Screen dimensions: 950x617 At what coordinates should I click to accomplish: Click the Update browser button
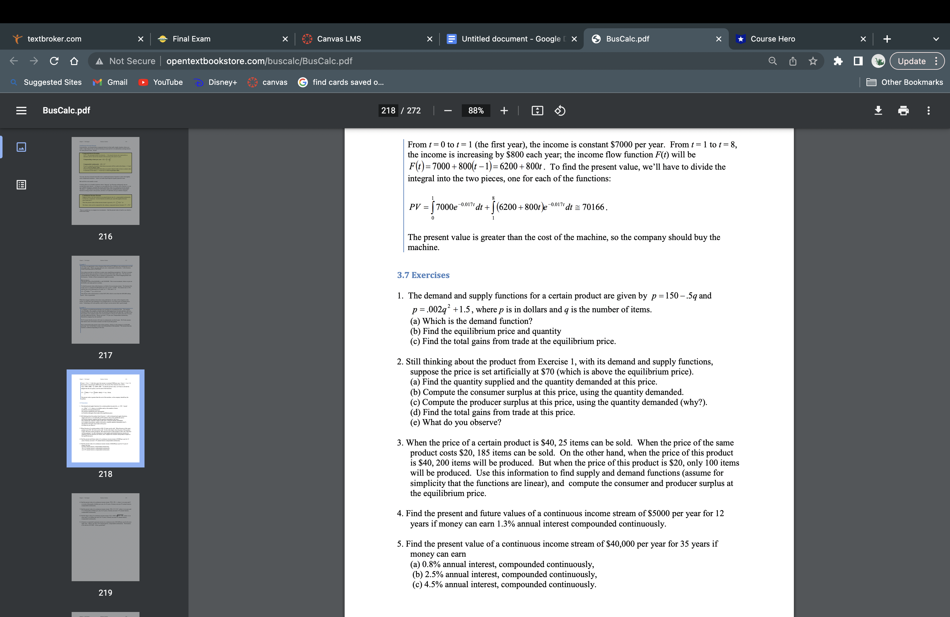pos(912,61)
